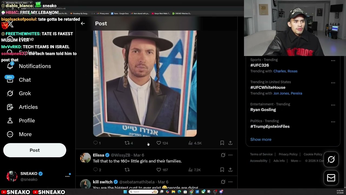View analytics showing 4.5K views
Viewport: 346px width, 195px height.
[x=195, y=143]
